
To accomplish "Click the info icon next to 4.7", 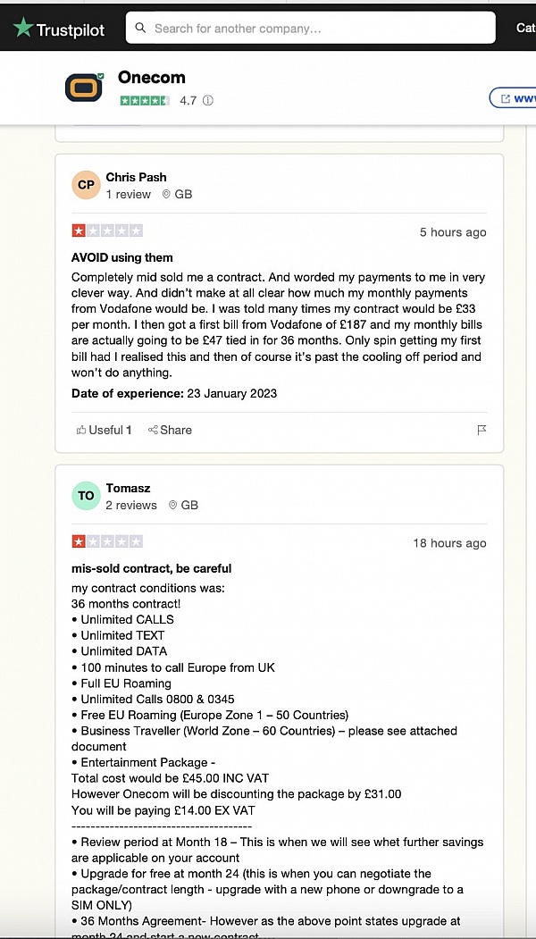I will click(208, 101).
